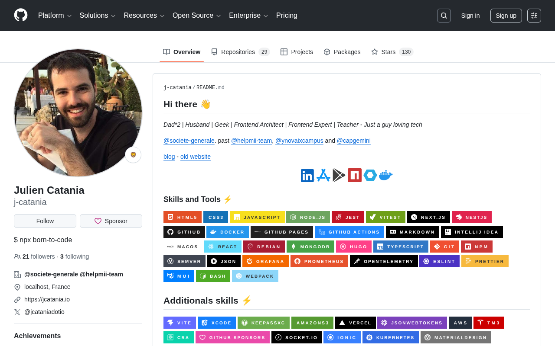Click the CSS3 skill badge
The image size is (555, 346).
(x=215, y=217)
